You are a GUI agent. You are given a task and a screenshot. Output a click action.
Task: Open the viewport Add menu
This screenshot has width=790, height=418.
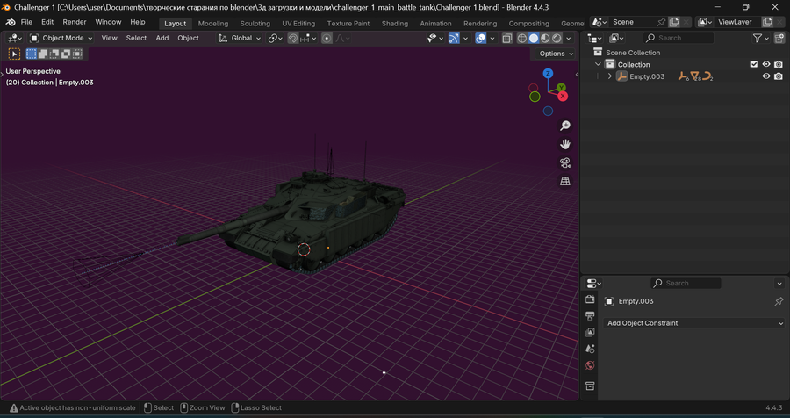pyautogui.click(x=162, y=39)
